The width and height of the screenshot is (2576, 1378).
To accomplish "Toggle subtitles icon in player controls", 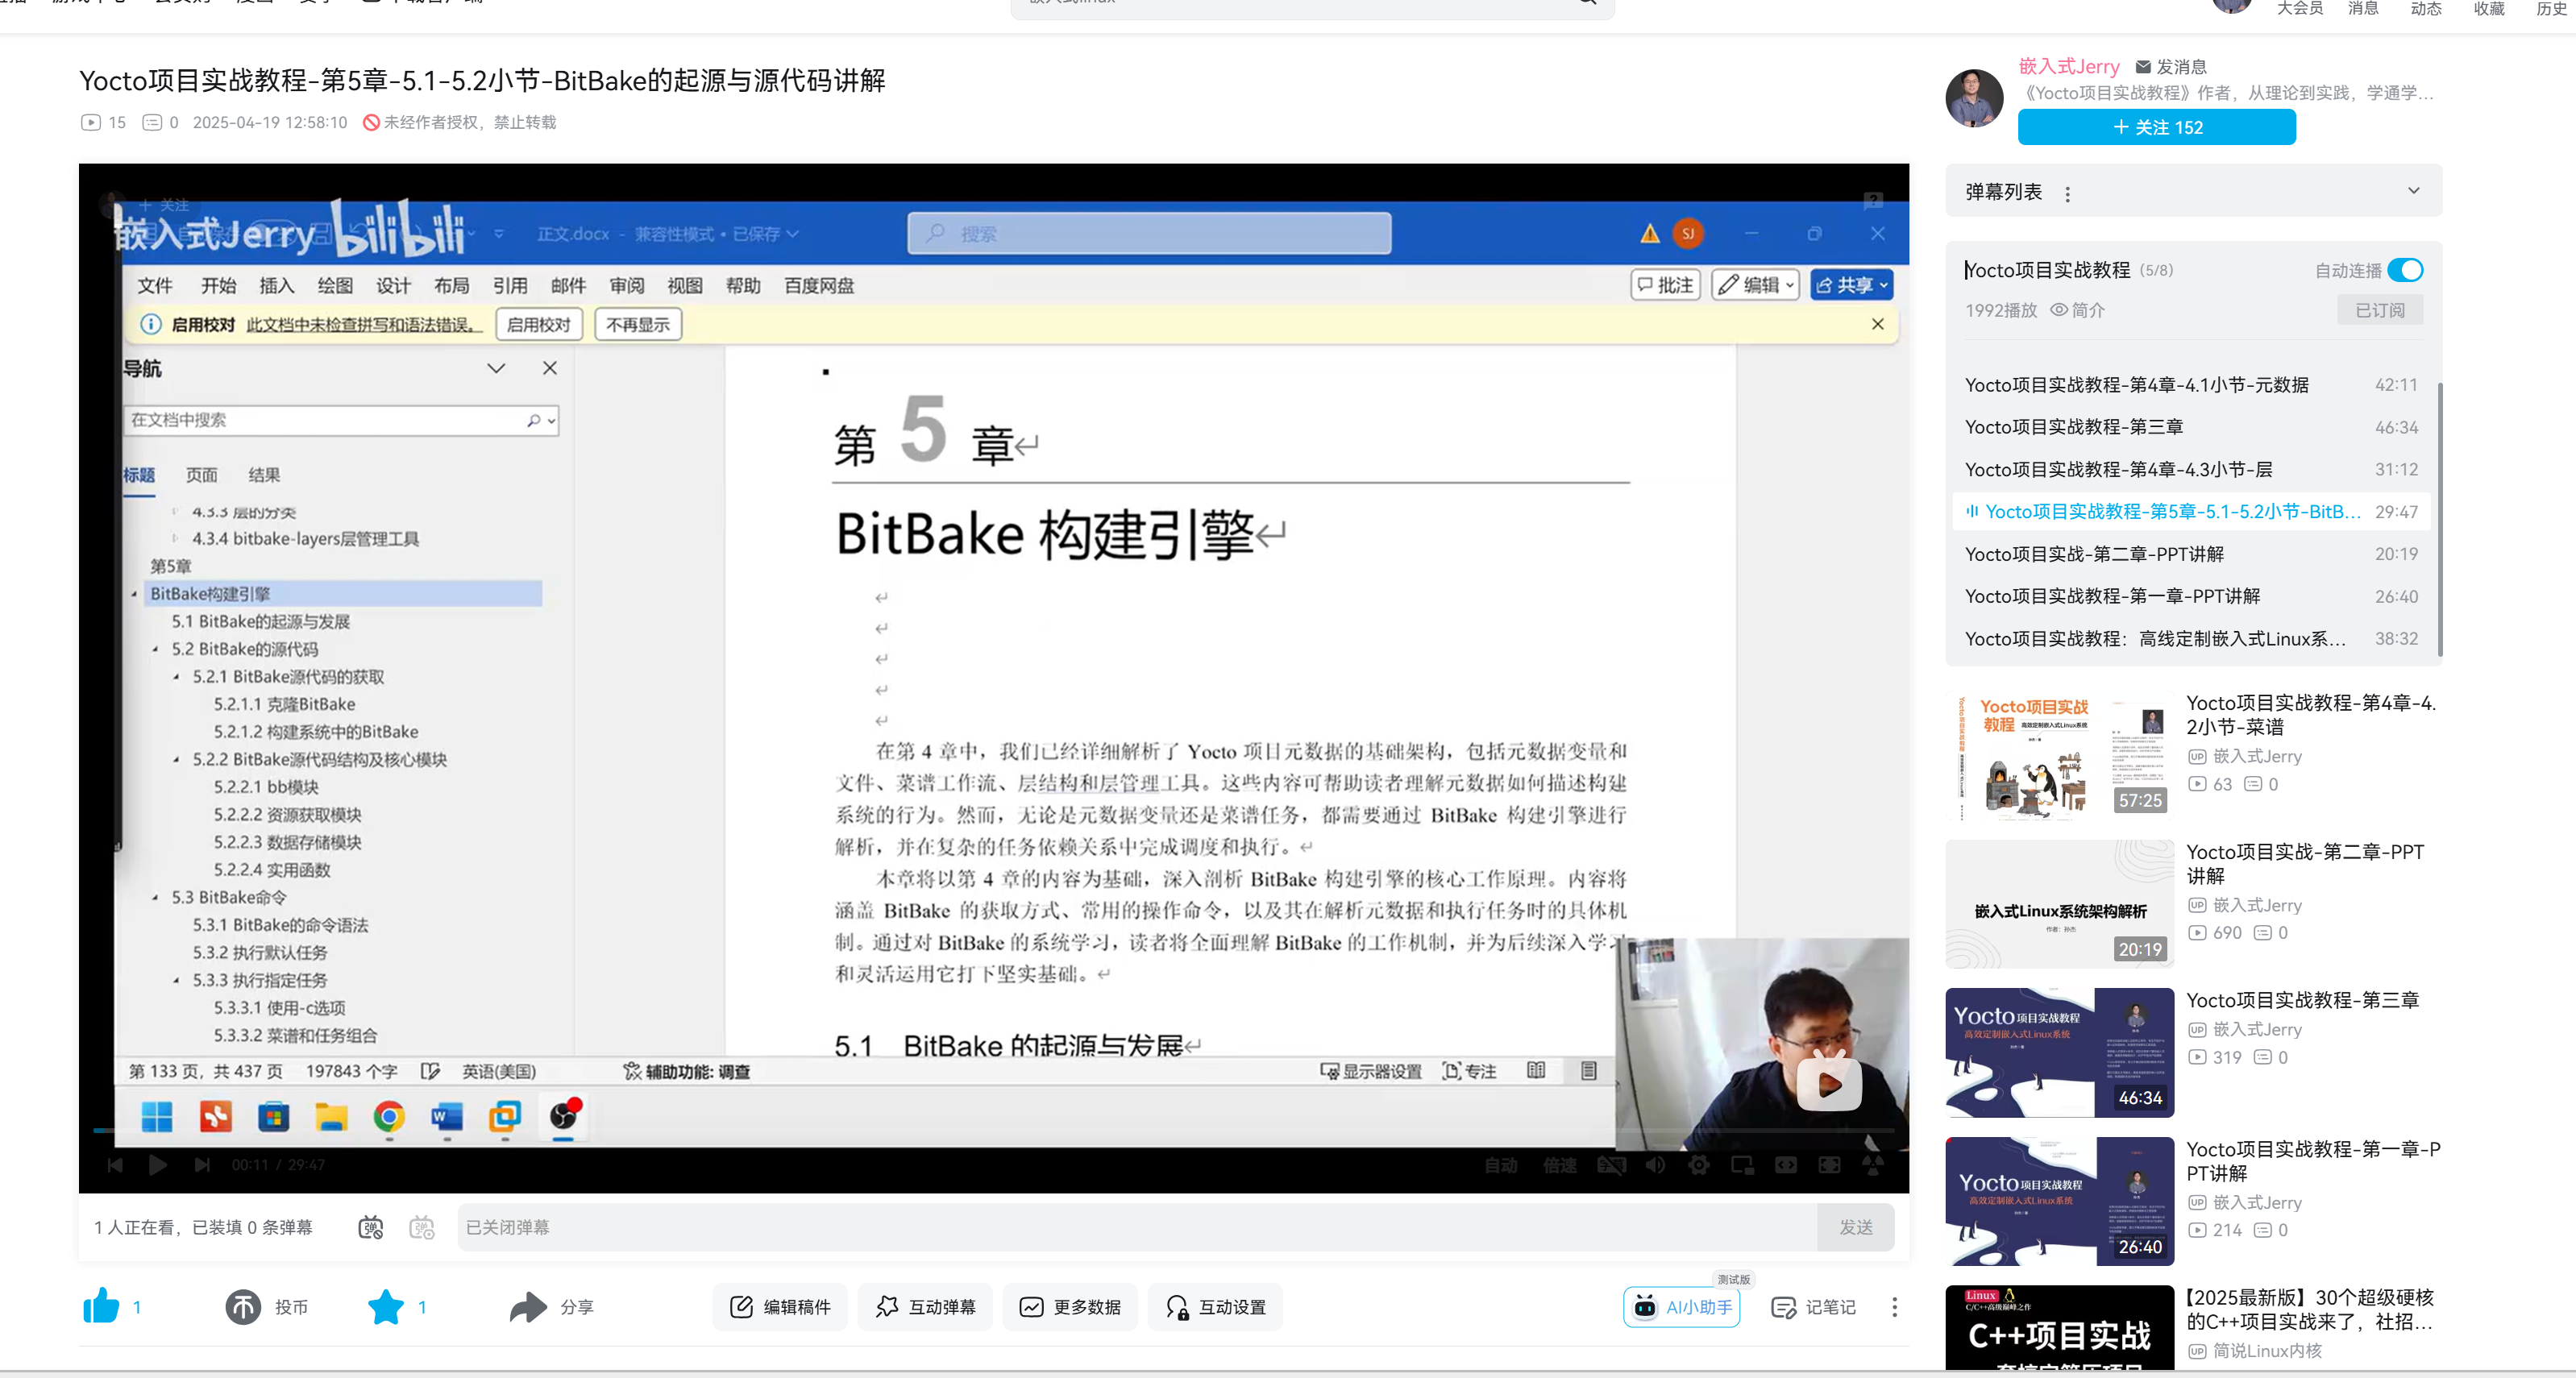I will 1611,1165.
